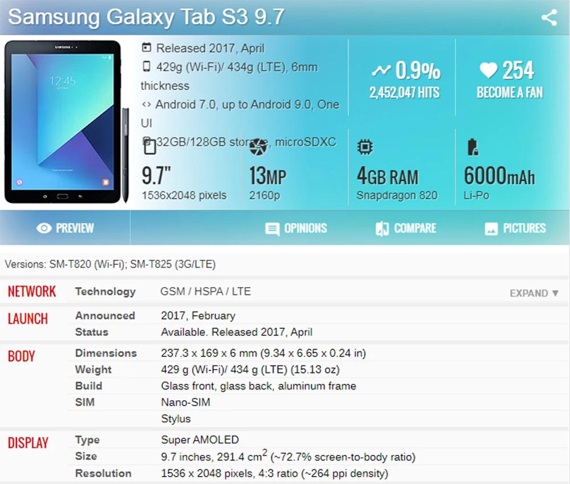Click the calendar icon beside Released 2017

146,48
